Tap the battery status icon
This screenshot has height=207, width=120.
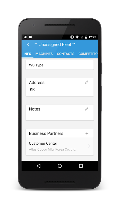[86, 37]
